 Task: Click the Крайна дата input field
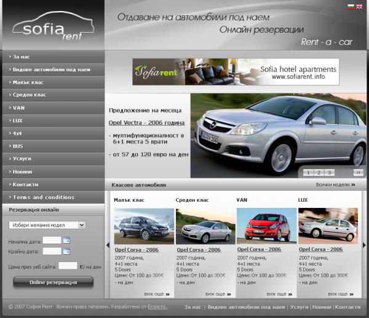[x=52, y=251]
